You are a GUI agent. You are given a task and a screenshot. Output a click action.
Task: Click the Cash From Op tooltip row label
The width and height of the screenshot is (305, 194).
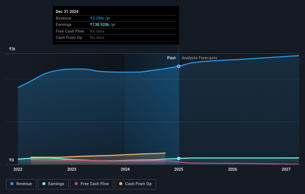pyautogui.click(x=69, y=38)
